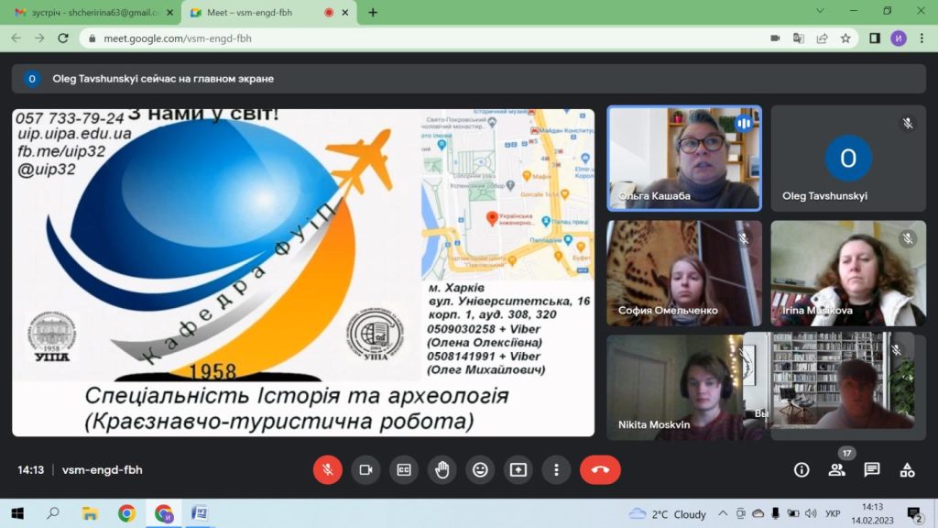The height and width of the screenshot is (528, 938).
Task: Open the 2°C Cloudy weather widget
Action: coord(668,514)
